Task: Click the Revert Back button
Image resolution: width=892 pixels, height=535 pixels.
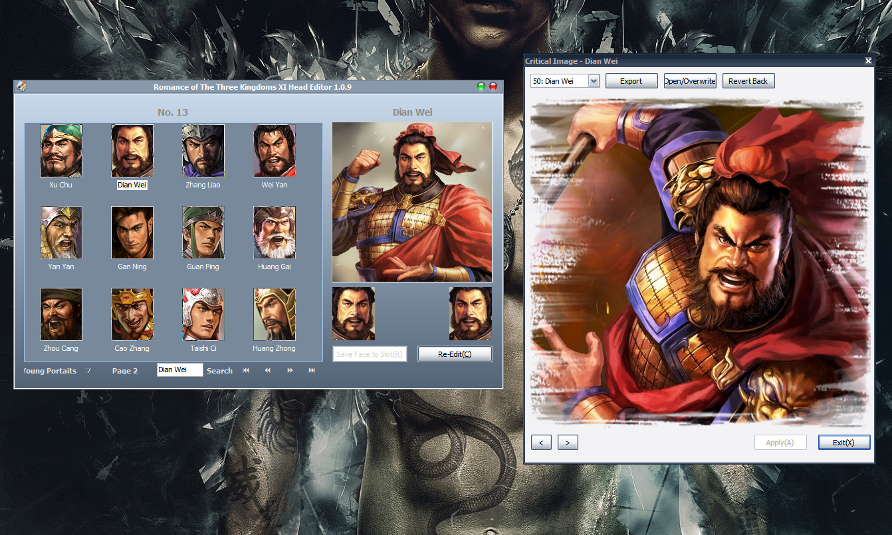Action: coord(748,81)
